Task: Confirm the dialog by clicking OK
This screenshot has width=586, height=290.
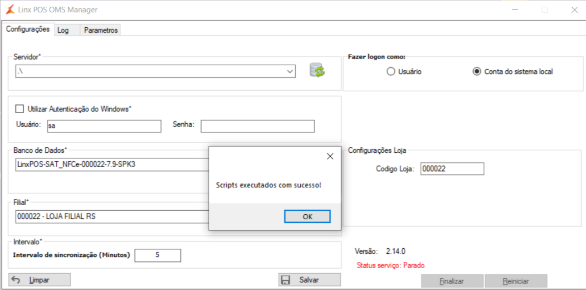Action: click(308, 217)
